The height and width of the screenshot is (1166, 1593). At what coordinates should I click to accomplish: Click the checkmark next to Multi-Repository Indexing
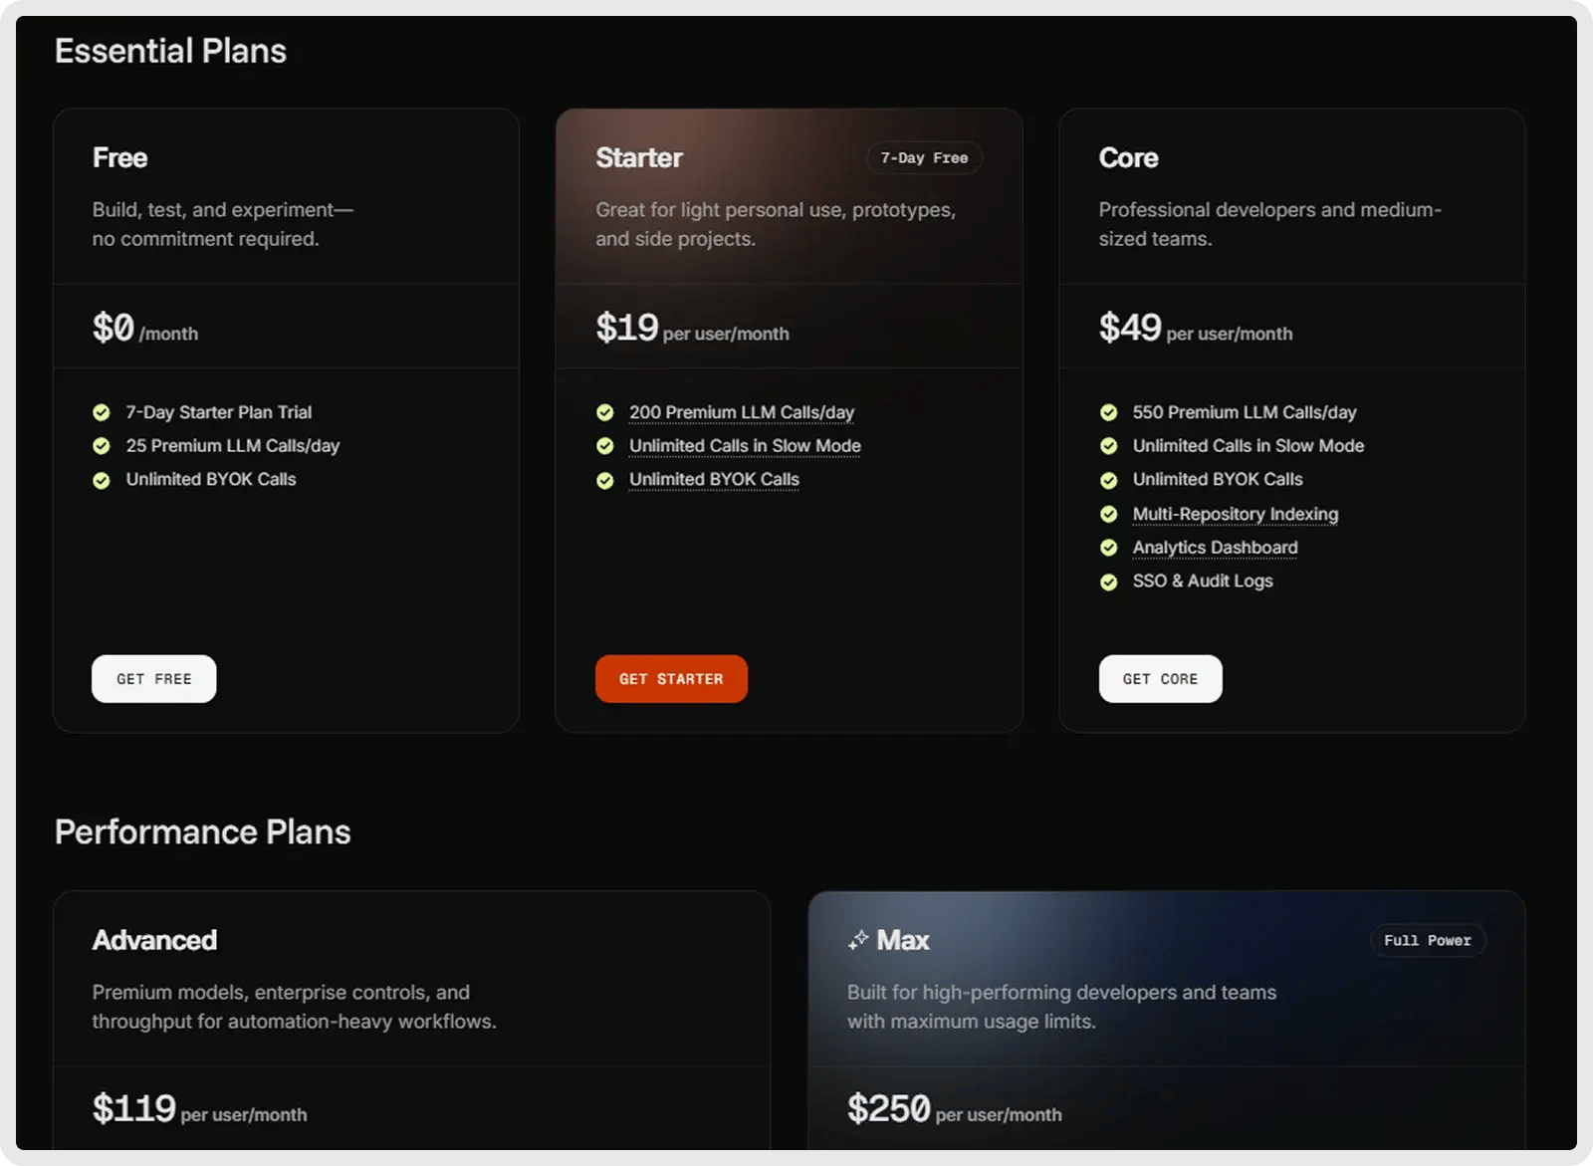pos(1109,514)
